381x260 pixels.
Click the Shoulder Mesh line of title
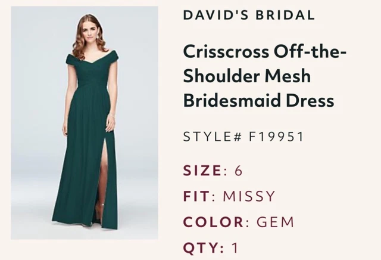247,76
